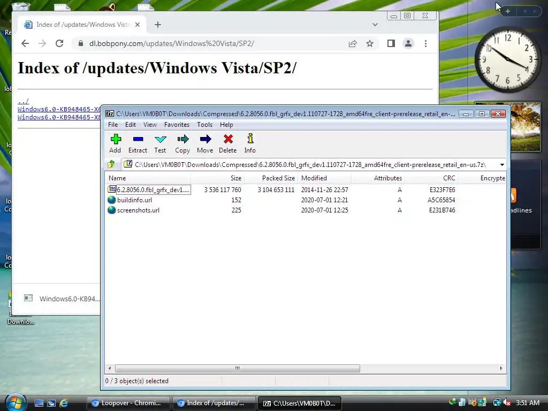
Task: Click the Chrome address bar URL
Action: [x=172, y=43]
